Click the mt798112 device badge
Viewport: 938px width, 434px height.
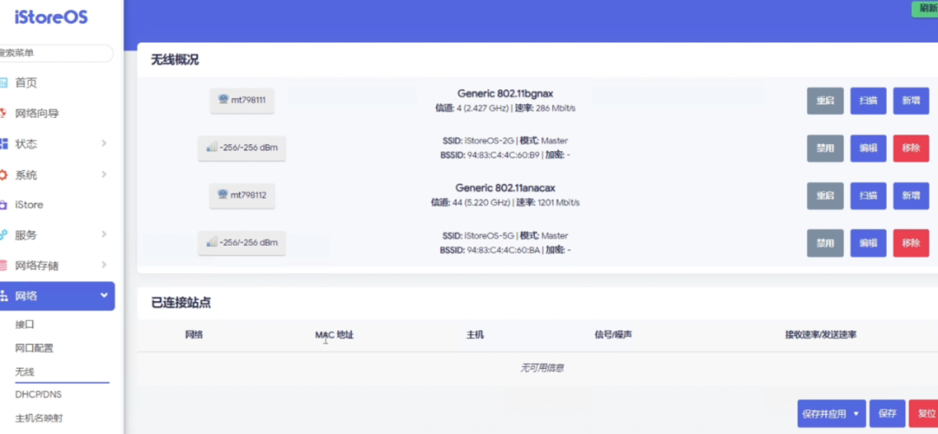coord(241,195)
